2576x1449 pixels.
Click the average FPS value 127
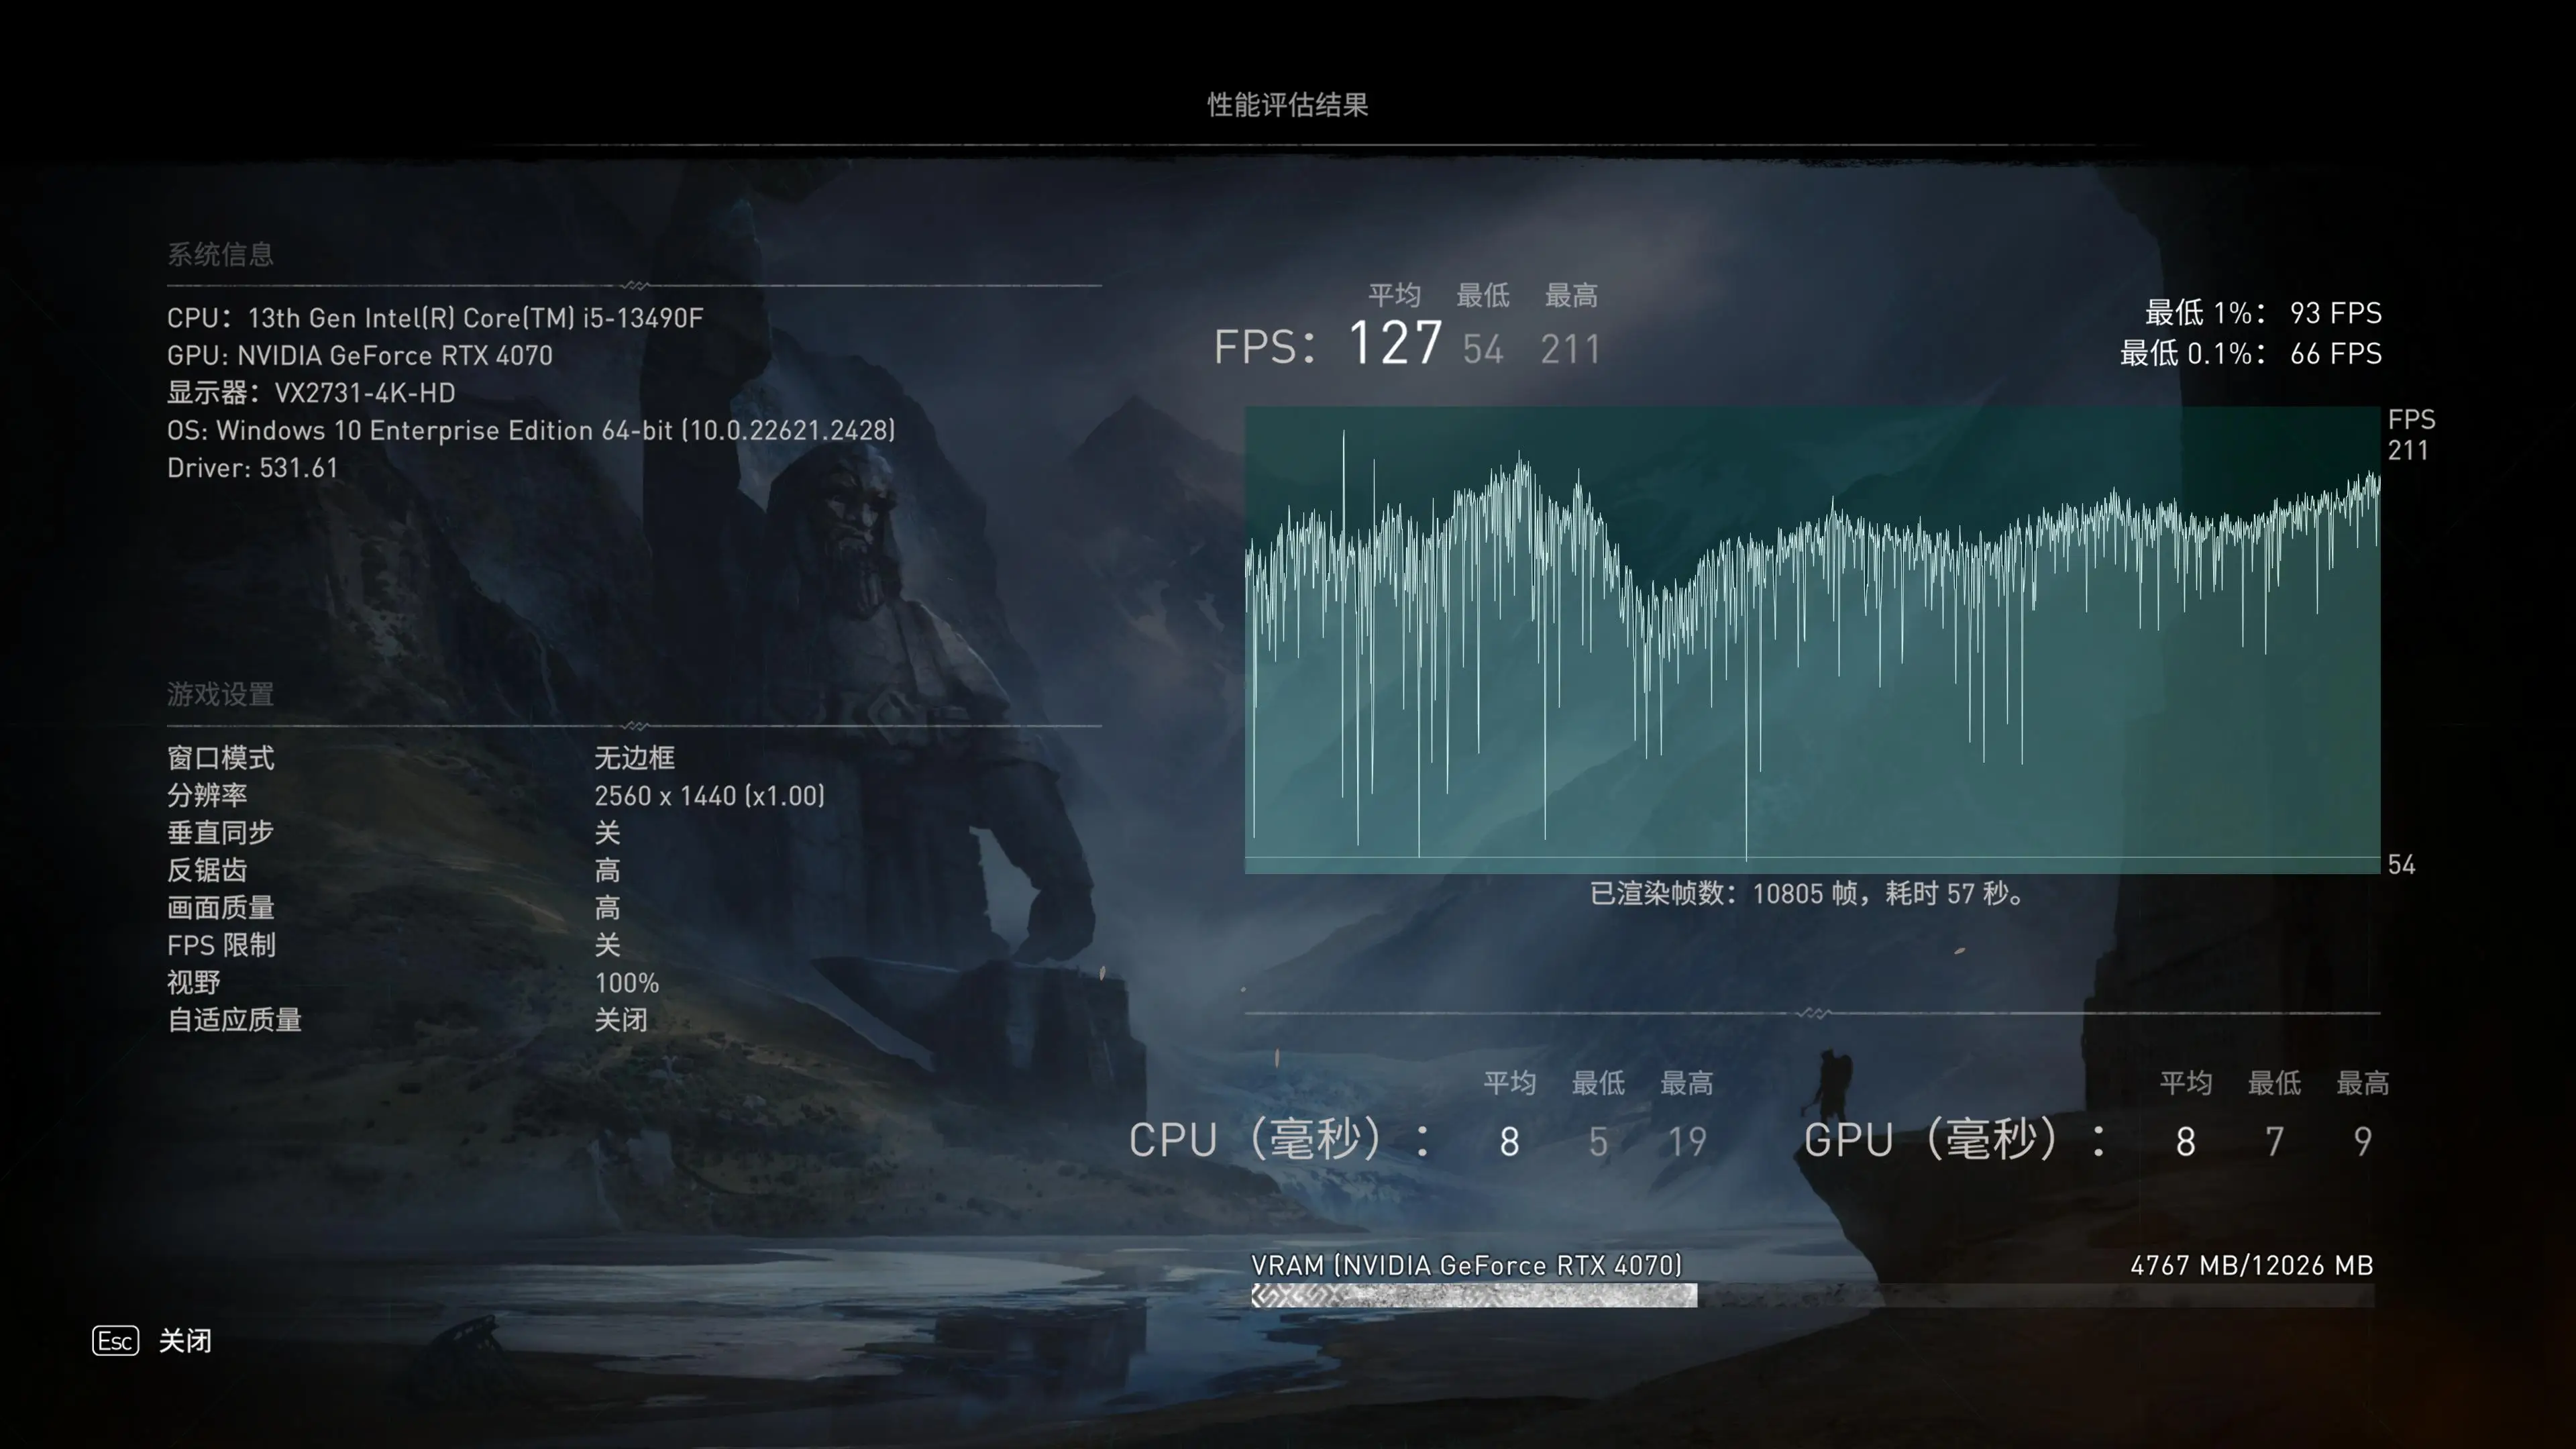[x=1393, y=345]
